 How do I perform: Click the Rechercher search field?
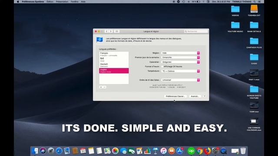pos(196,31)
